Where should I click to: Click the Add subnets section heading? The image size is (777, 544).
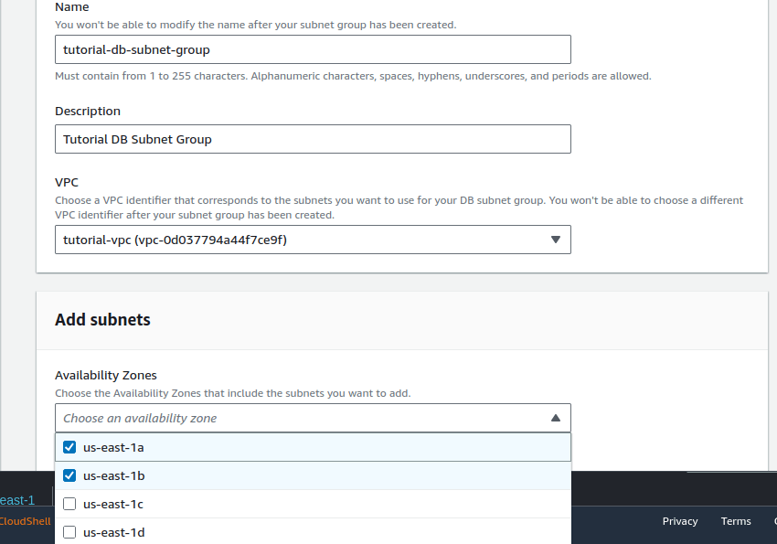click(x=102, y=320)
